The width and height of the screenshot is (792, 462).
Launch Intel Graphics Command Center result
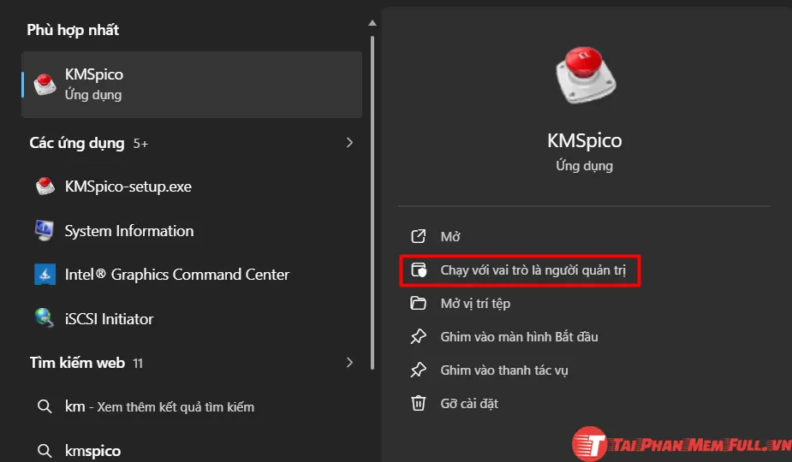point(192,275)
